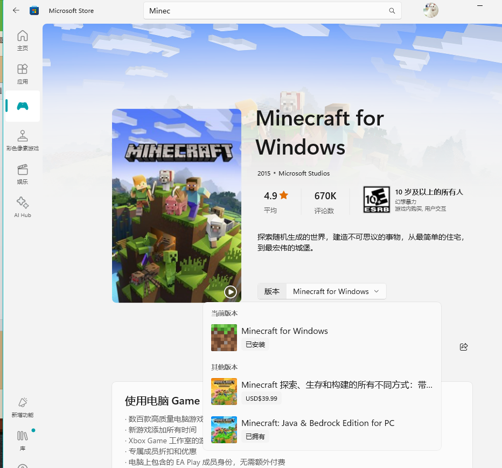Click the Minecraft for Windows title
502x468 pixels.
click(x=319, y=132)
